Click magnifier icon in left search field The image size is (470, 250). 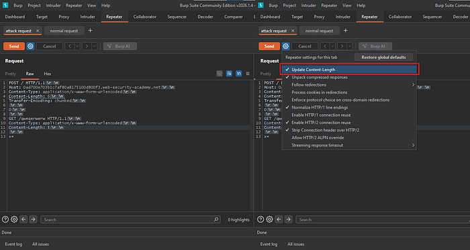click(x=216, y=219)
